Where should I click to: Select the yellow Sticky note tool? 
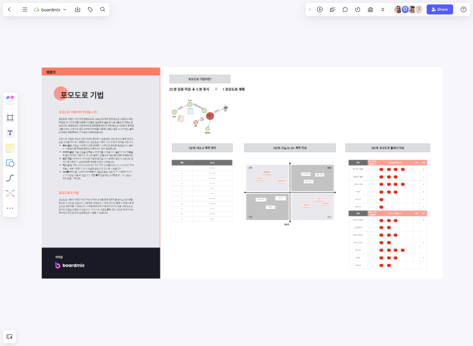tap(10, 148)
